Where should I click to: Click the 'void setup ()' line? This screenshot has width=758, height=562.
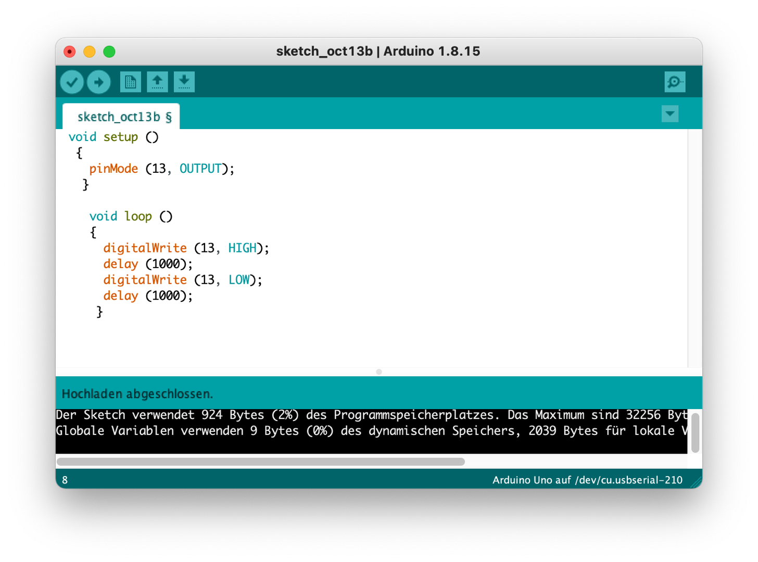(x=113, y=137)
